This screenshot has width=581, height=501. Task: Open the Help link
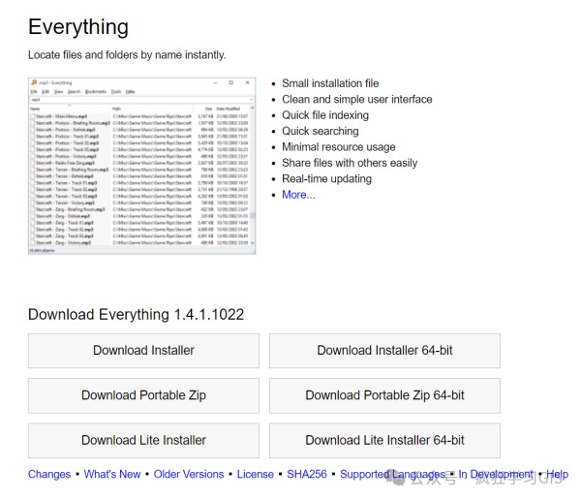coord(558,474)
